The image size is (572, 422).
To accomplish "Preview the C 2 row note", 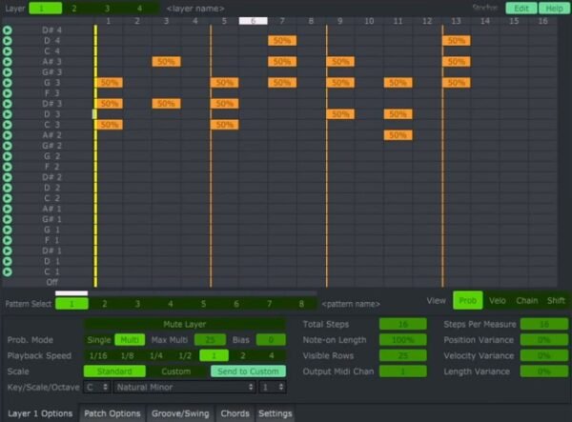I will [x=8, y=198].
